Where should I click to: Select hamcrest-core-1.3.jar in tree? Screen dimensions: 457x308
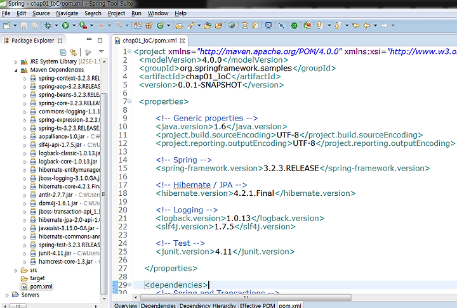click(66, 262)
